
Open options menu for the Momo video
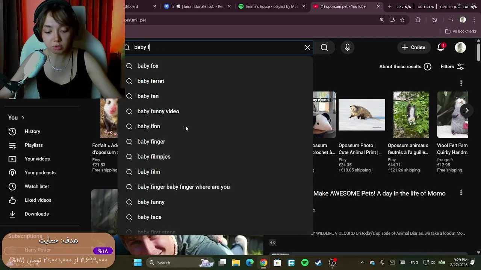click(x=461, y=193)
